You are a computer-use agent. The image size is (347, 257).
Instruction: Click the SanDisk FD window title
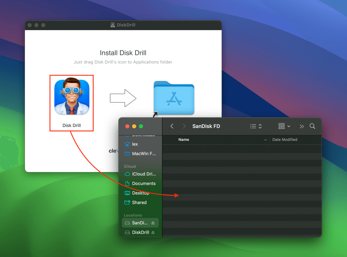[x=206, y=126]
